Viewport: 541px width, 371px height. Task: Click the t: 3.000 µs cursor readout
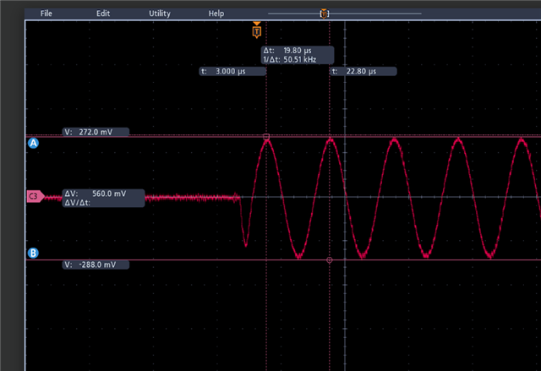click(233, 71)
